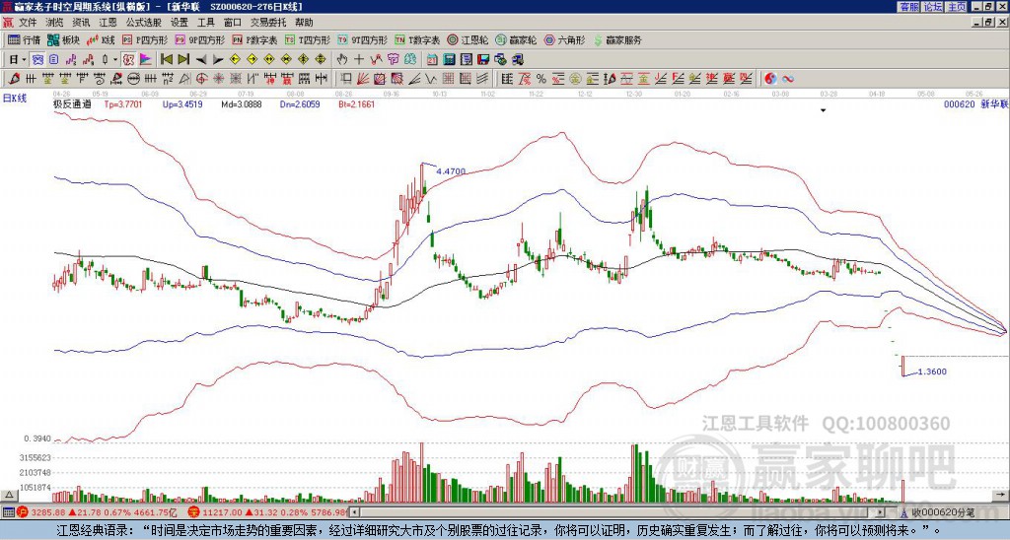This screenshot has width=1010, height=540.
Task: Open the P数字表 tool
Action: 254,39
